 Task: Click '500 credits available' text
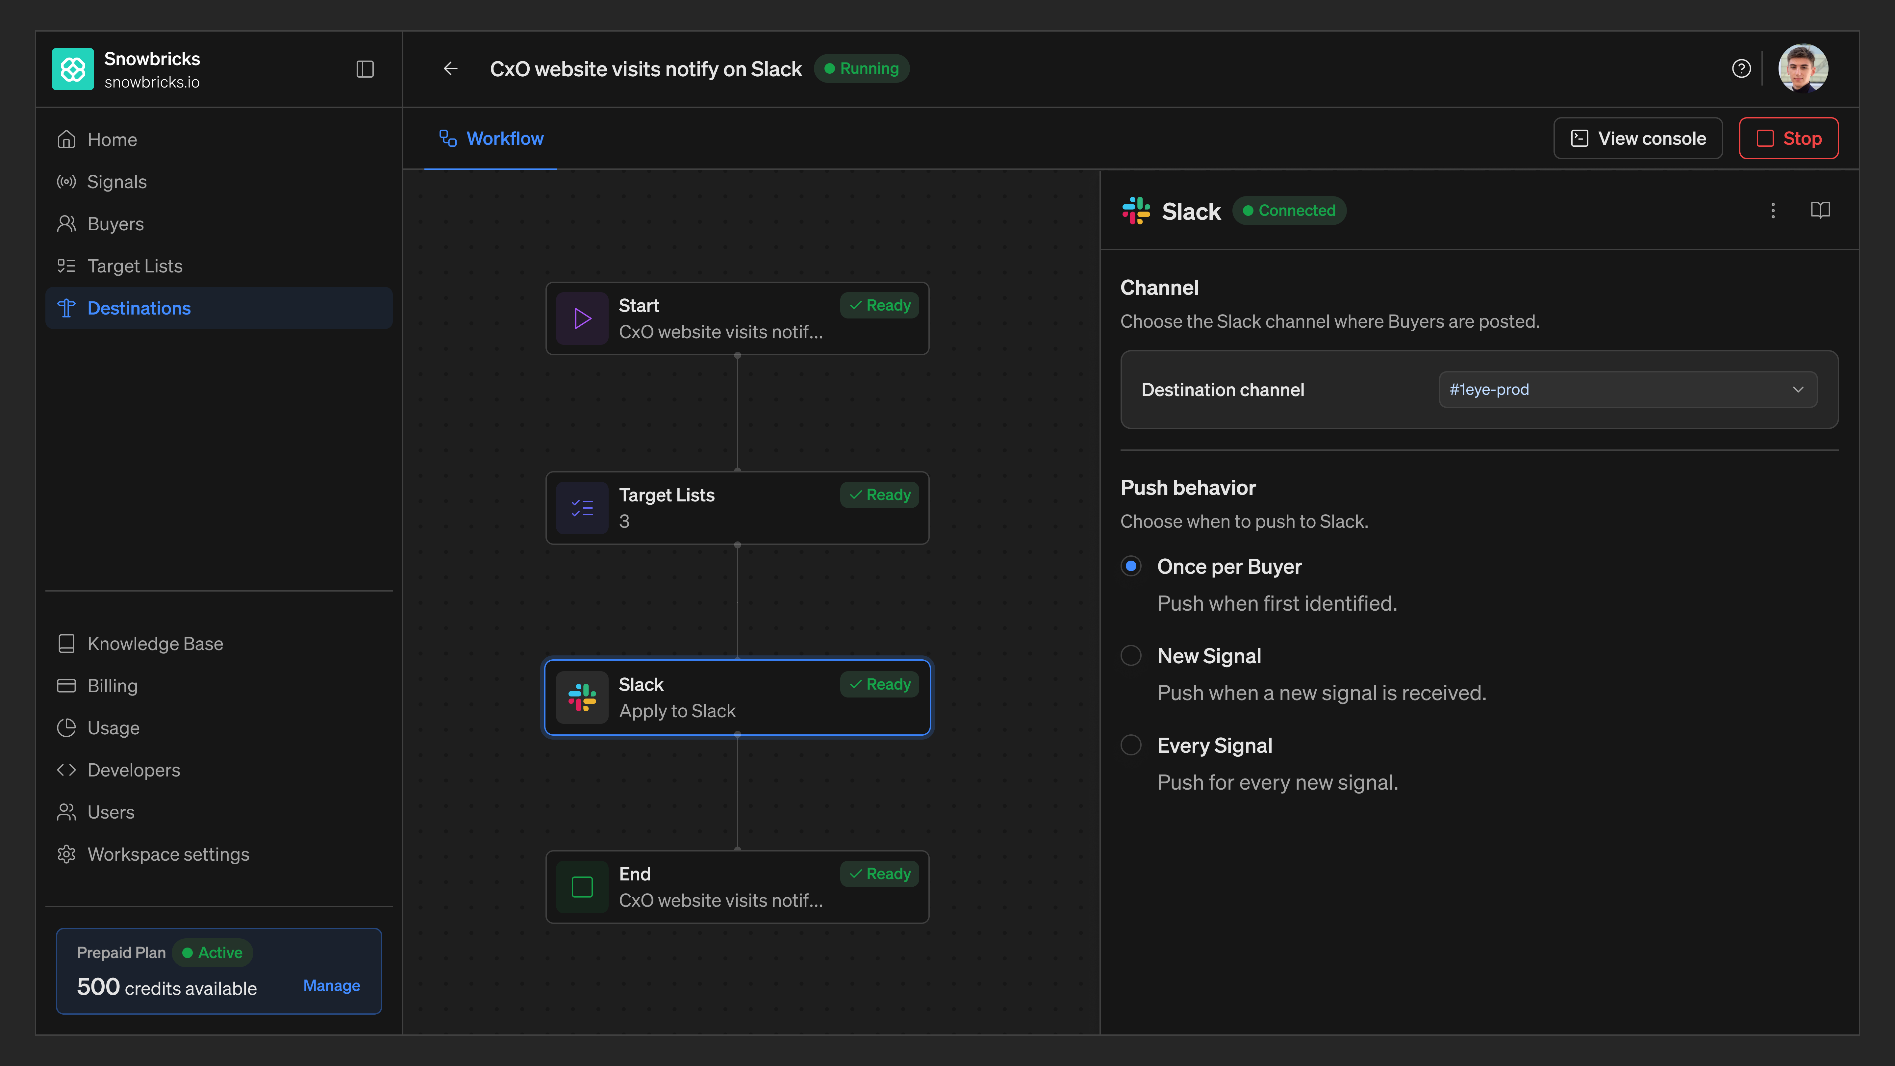(167, 987)
